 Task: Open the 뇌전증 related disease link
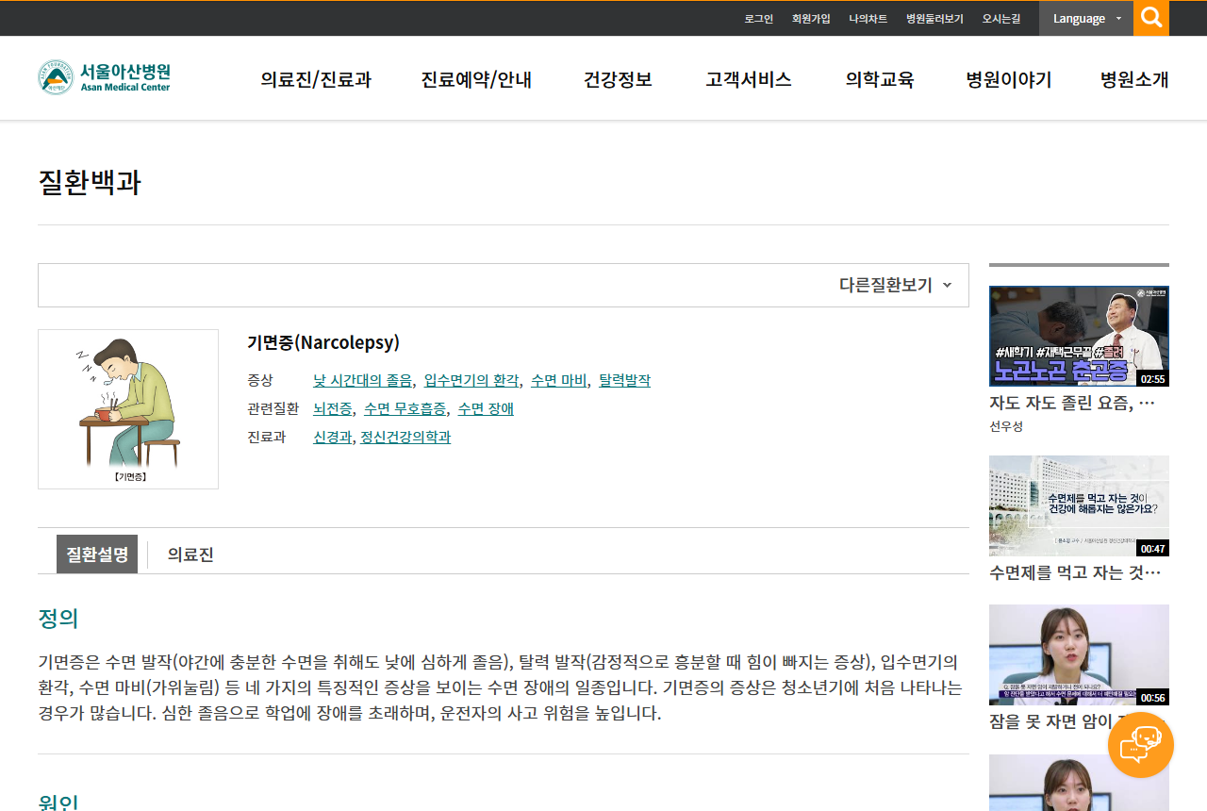[333, 408]
